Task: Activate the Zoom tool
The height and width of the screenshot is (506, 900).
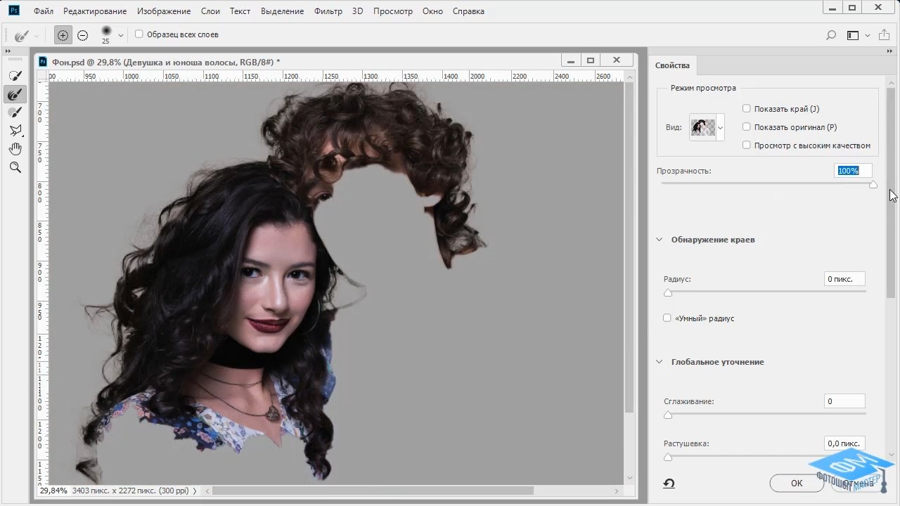Action: pos(15,167)
